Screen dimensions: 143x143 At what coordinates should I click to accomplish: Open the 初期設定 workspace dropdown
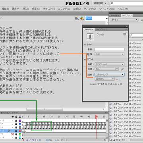[100, 3]
